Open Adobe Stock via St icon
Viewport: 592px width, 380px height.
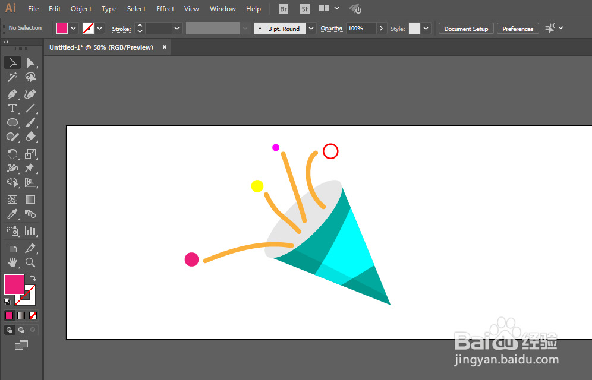[305, 9]
